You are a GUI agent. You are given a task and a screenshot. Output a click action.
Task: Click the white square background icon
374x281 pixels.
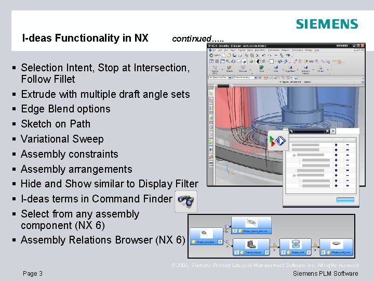click(x=272, y=61)
